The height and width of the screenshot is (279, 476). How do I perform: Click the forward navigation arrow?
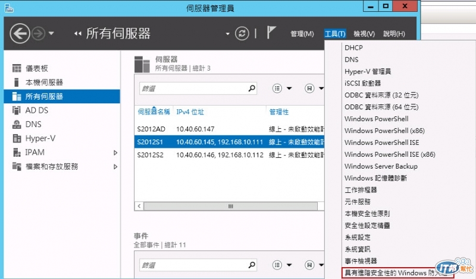[x=39, y=34]
